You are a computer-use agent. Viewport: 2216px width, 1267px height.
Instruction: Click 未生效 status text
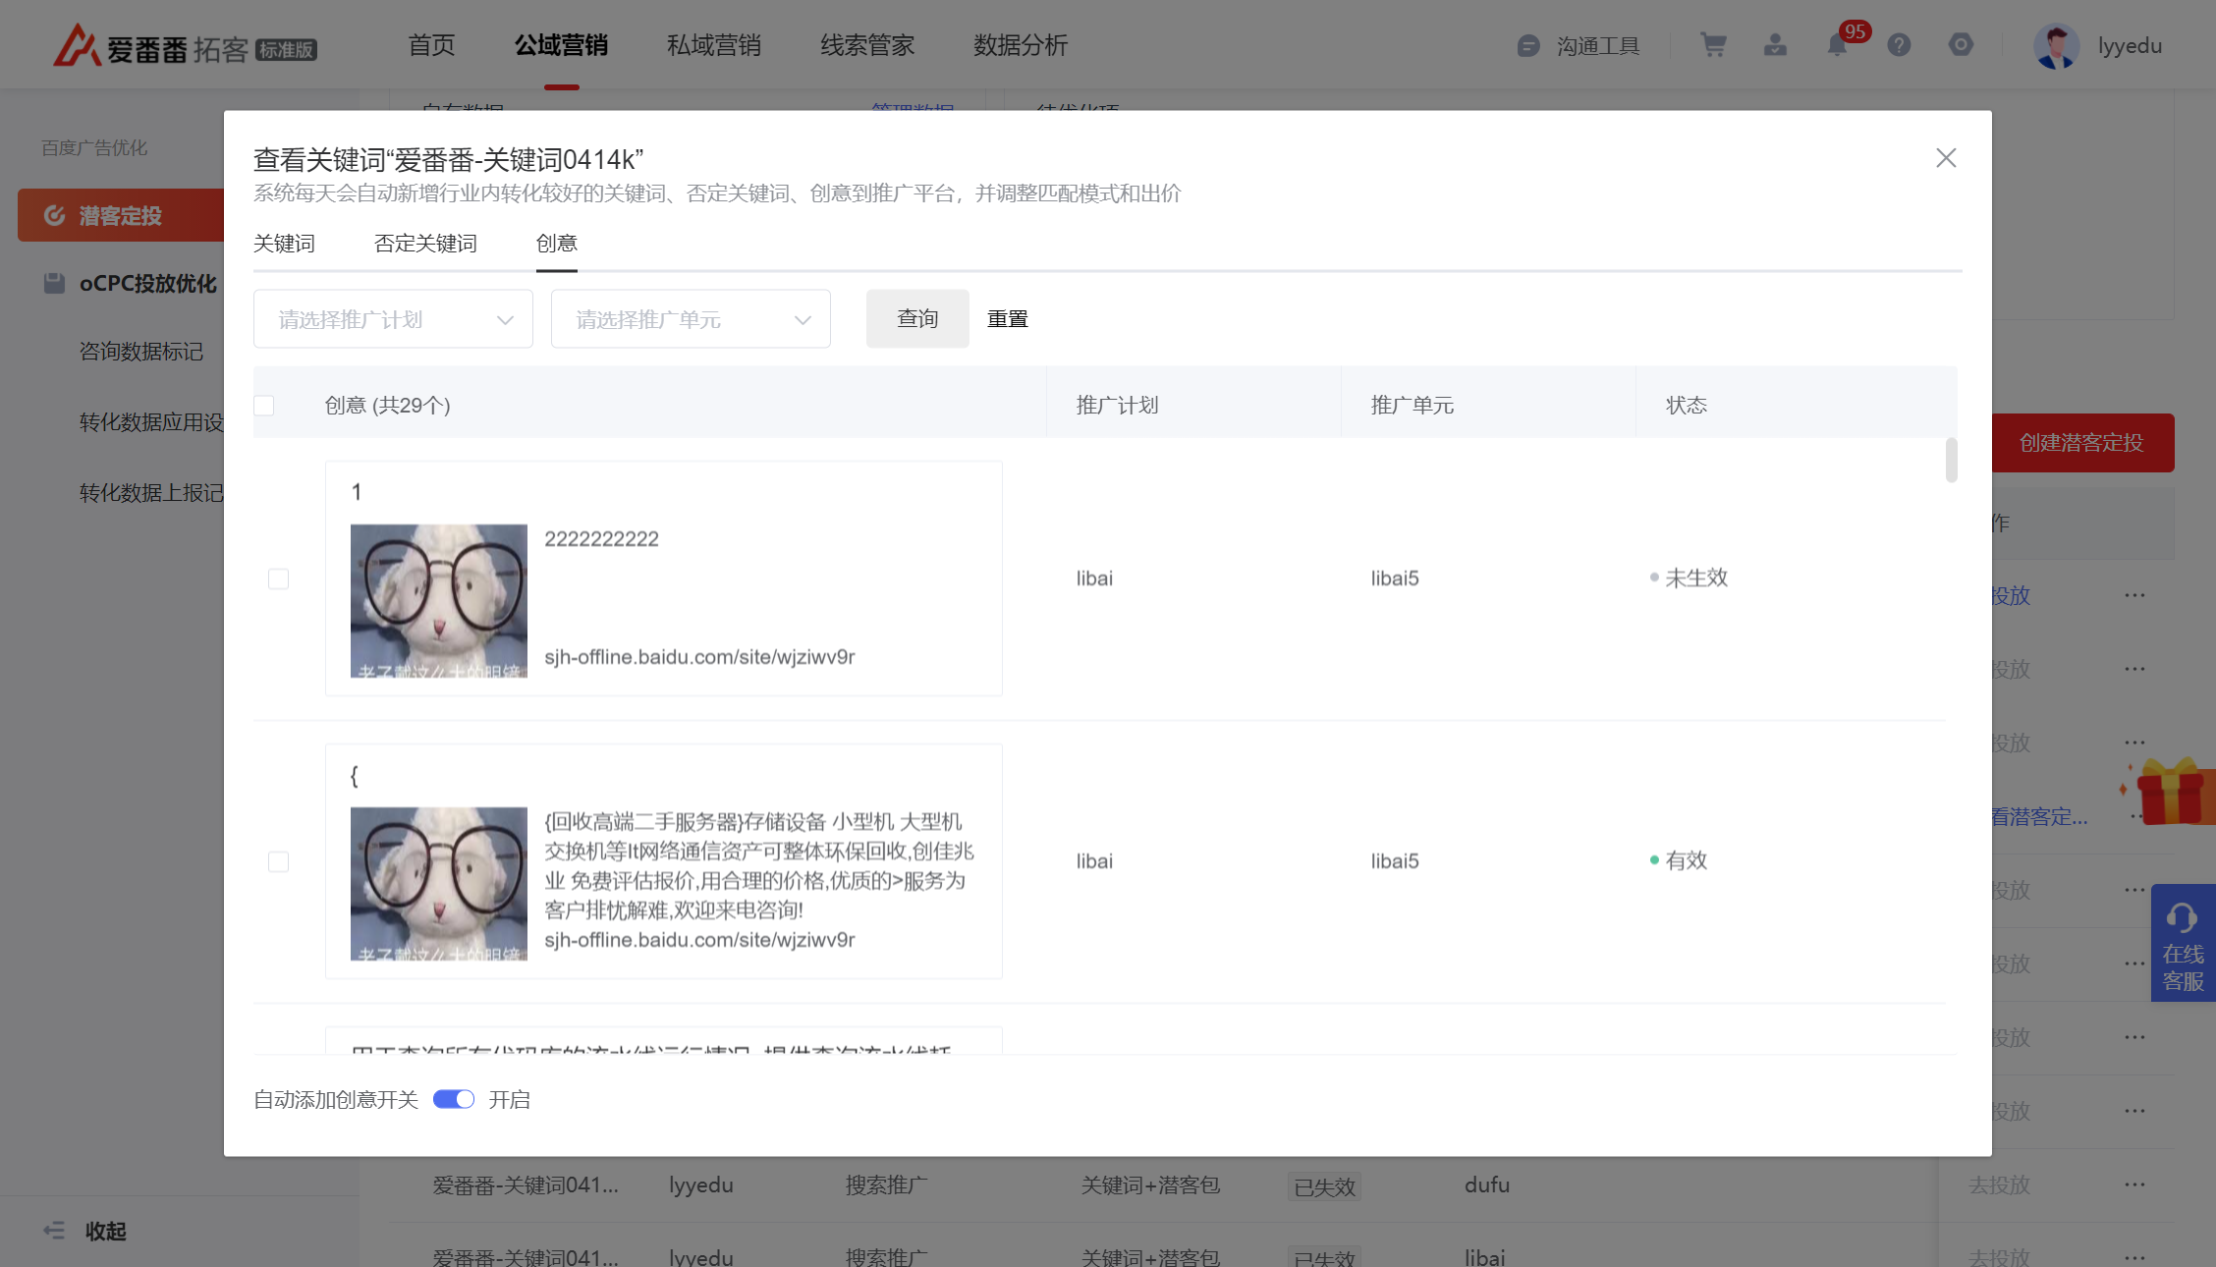[1696, 578]
